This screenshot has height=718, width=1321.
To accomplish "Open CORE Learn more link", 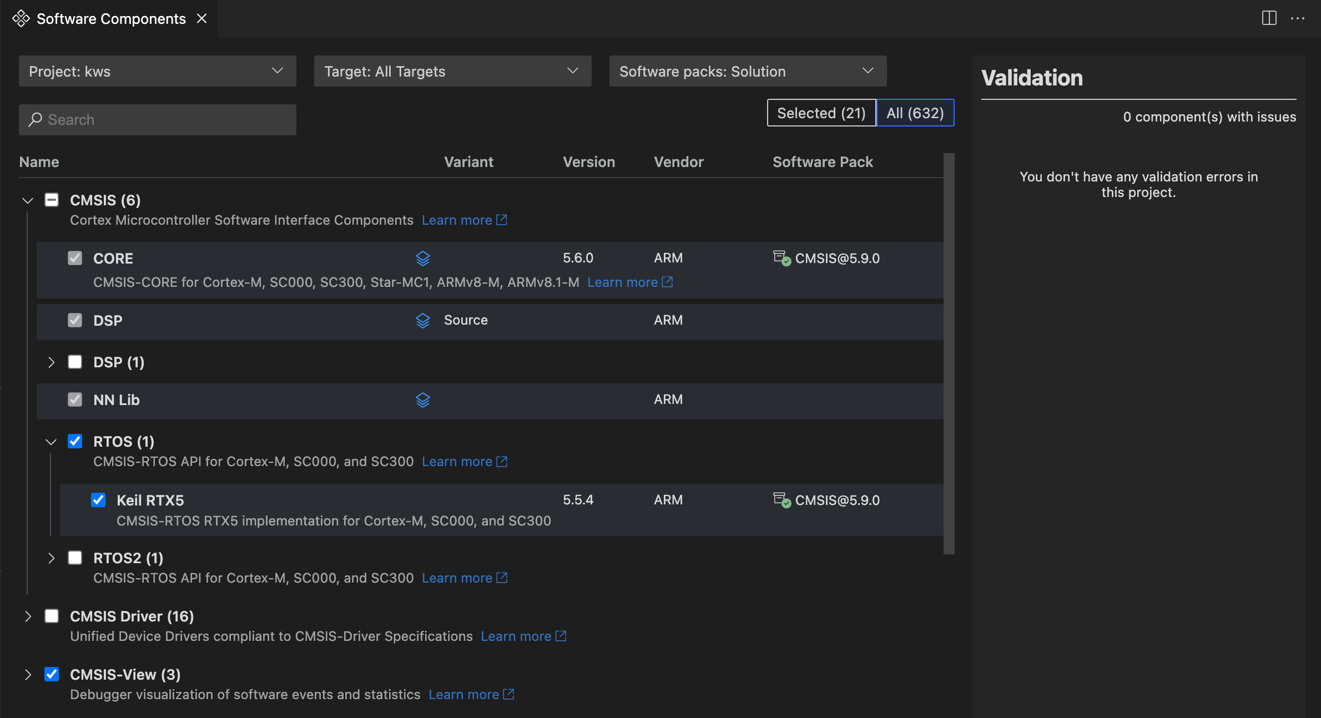I will (x=622, y=282).
